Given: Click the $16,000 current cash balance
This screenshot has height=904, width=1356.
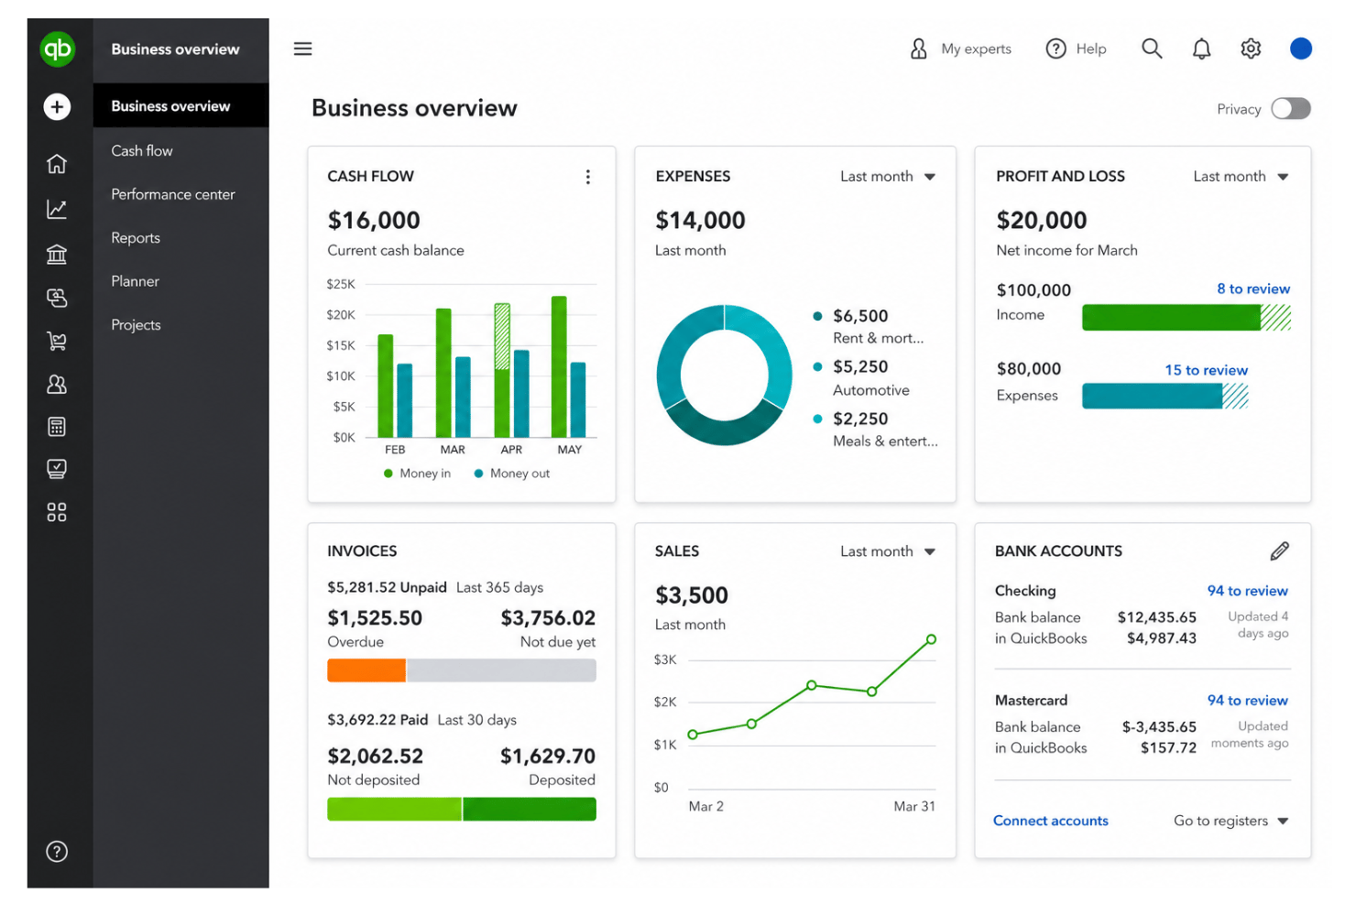Looking at the screenshot, I should tap(374, 221).
